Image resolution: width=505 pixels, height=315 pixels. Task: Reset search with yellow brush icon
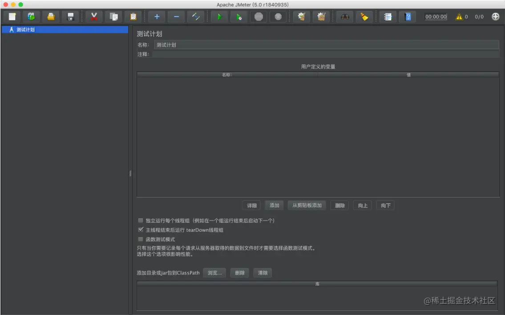pos(364,17)
